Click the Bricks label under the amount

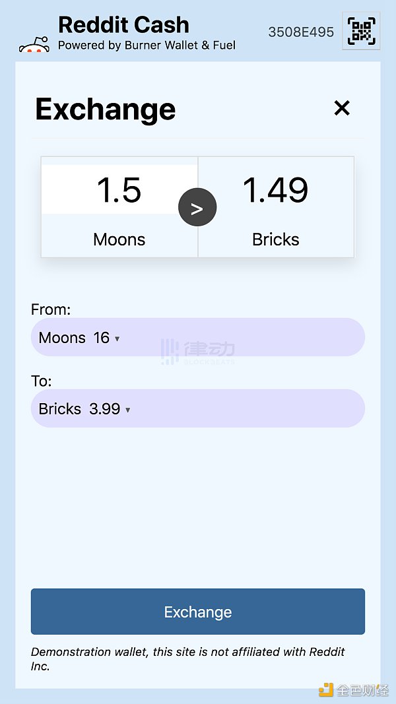click(276, 239)
